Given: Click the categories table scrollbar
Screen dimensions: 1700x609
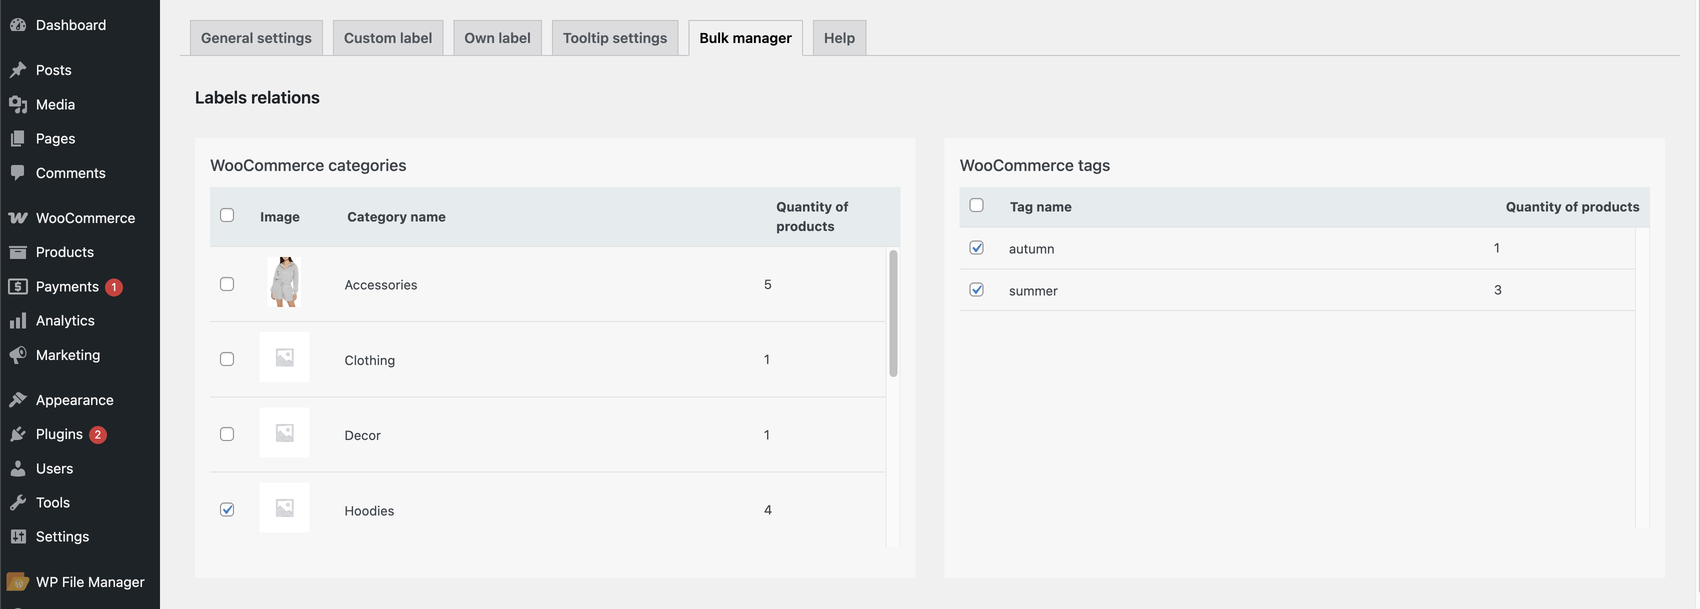Looking at the screenshot, I should [893, 313].
